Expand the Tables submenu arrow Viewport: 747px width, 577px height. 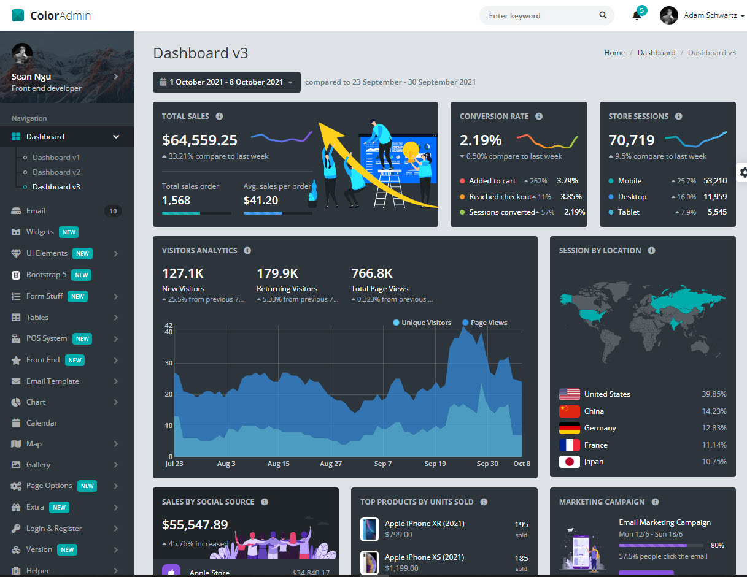click(116, 318)
